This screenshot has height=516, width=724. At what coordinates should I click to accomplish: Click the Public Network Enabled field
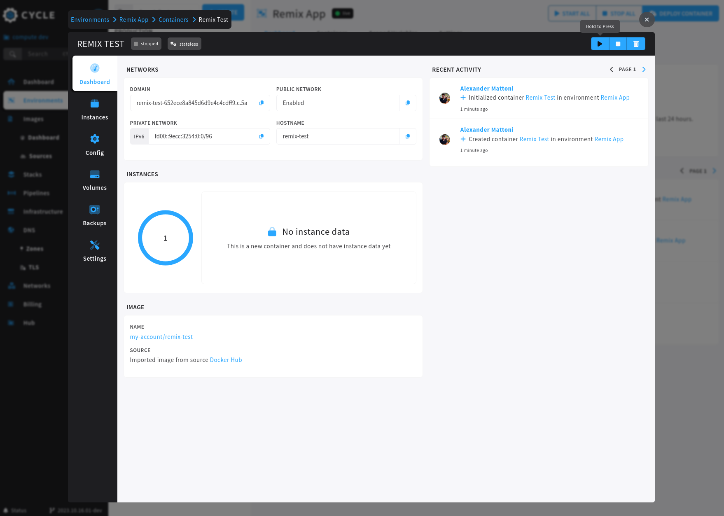click(x=338, y=103)
